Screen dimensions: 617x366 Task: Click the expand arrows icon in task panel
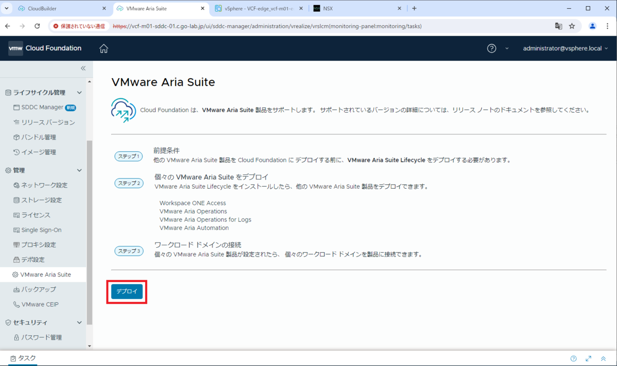click(x=588, y=358)
